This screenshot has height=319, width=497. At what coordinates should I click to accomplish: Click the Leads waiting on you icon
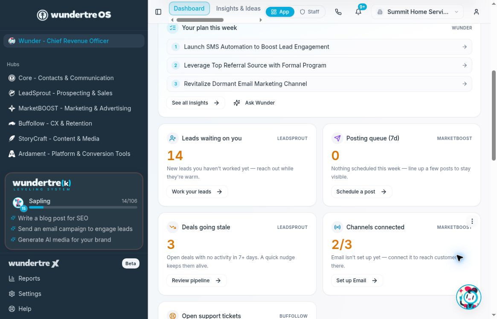(x=172, y=138)
